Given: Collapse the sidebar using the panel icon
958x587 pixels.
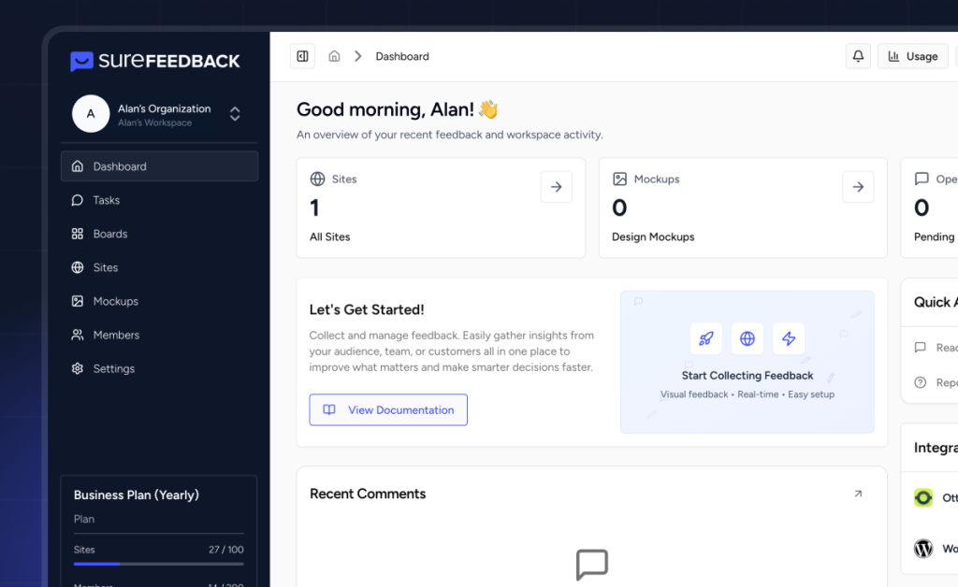Looking at the screenshot, I should point(302,56).
